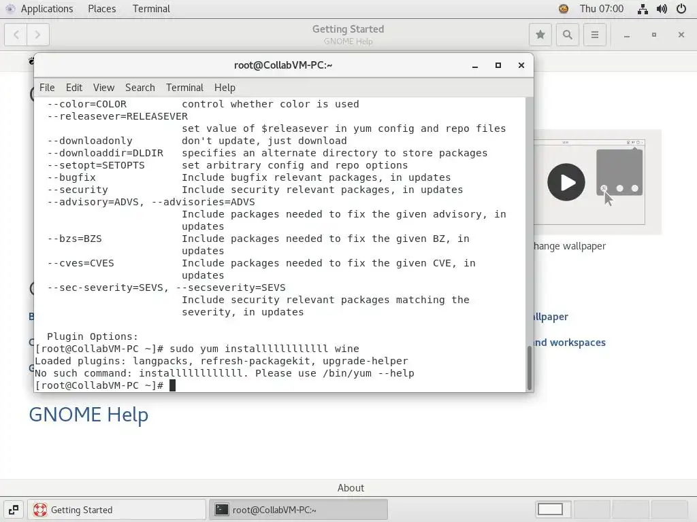
Task: Click the 'Loaded plugins: langpacks' output line
Action: click(x=221, y=361)
